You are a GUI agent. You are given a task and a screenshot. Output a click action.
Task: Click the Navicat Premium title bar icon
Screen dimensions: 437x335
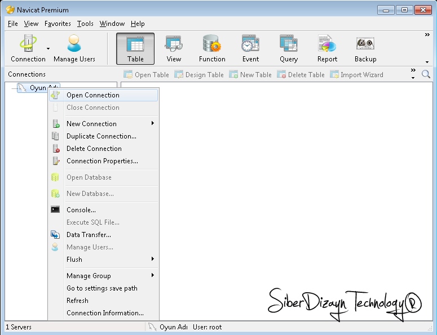coord(10,10)
